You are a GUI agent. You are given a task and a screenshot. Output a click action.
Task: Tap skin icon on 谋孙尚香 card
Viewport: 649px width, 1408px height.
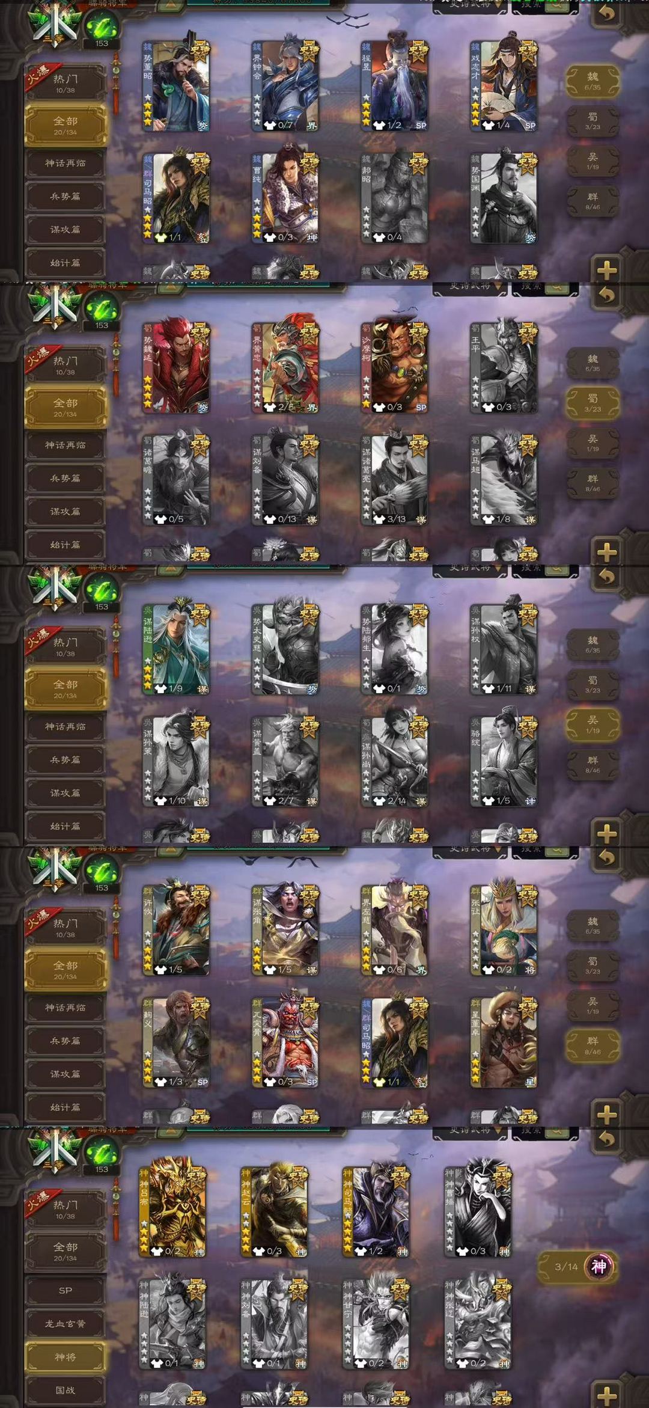(x=379, y=801)
